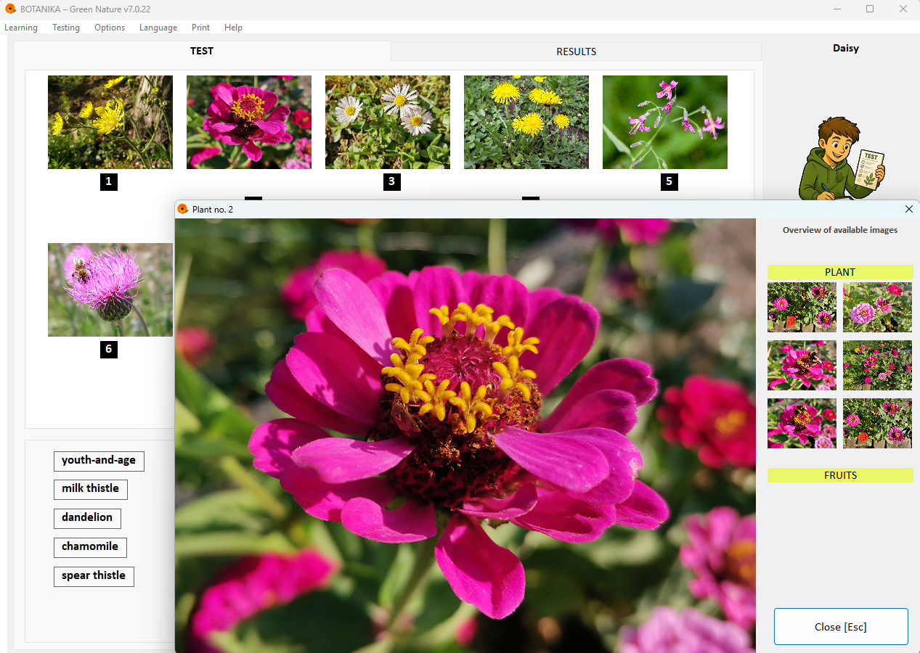Select PLANT overview thumbnail, middle right
The width and height of the screenshot is (920, 653).
pyautogui.click(x=877, y=365)
